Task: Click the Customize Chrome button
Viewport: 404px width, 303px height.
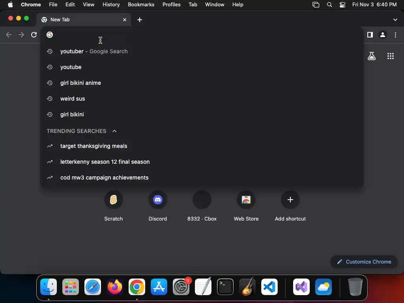Action: click(364, 262)
